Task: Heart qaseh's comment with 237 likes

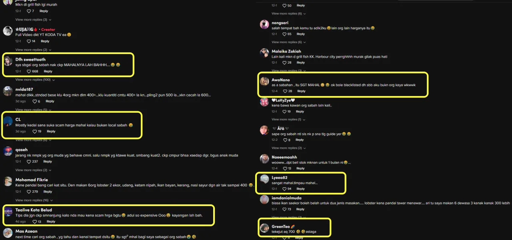Action: click(x=29, y=162)
